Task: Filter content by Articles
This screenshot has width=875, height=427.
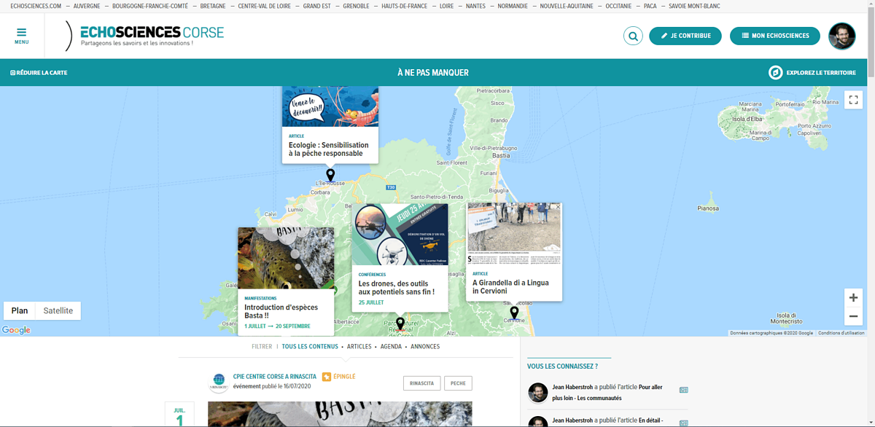Action: click(359, 347)
